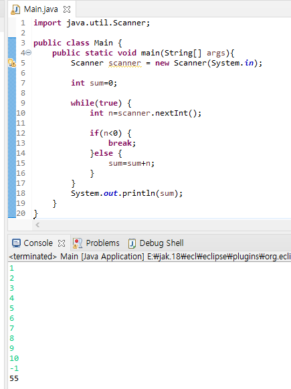The image size is (291, 389).
Task: Click the while(true) line
Action: (101, 103)
